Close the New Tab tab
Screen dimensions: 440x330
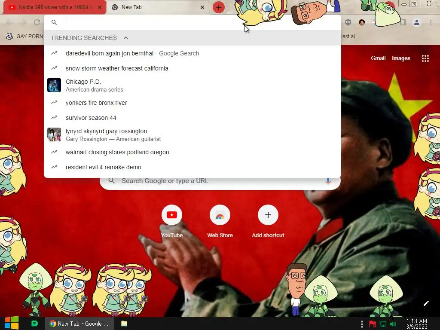pyautogui.click(x=202, y=8)
